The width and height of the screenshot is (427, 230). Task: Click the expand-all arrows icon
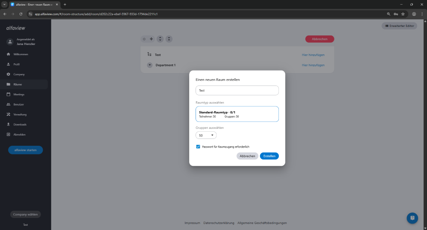(x=160, y=39)
